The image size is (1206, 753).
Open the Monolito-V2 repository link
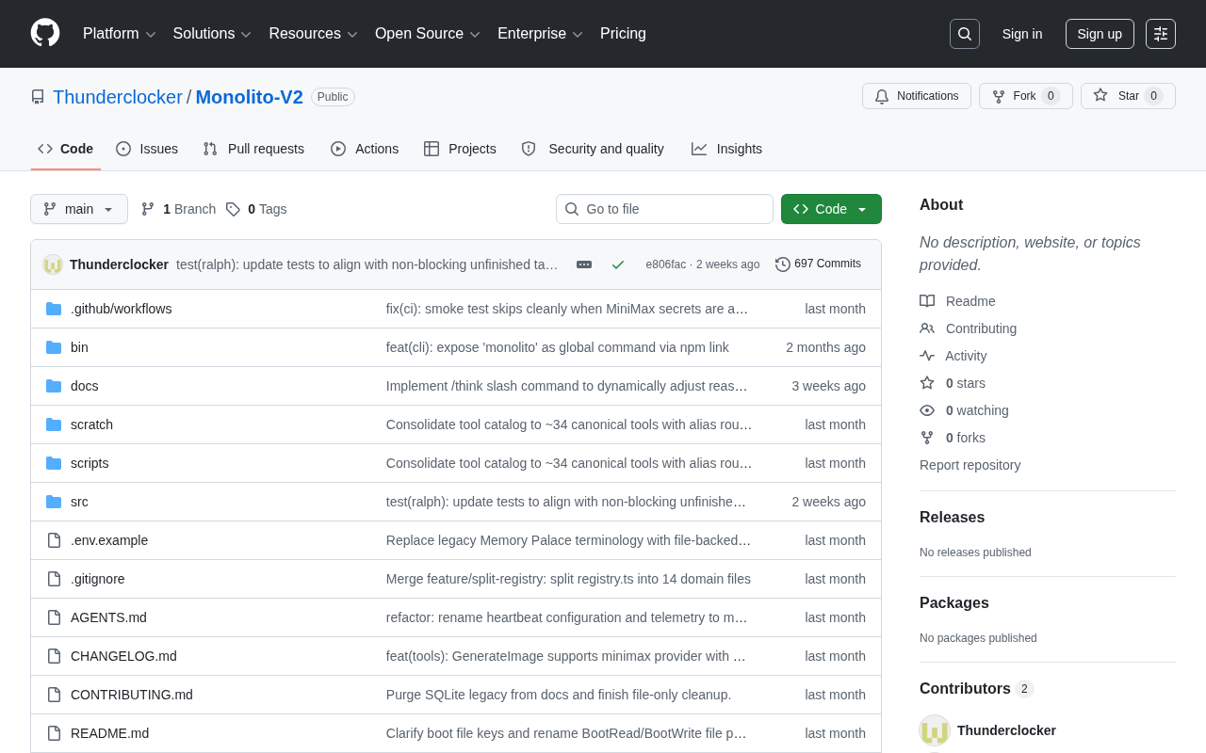pos(250,97)
